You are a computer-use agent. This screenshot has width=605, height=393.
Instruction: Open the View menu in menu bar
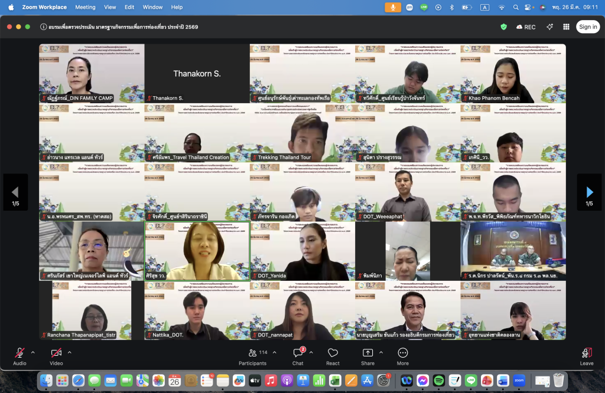pos(110,7)
